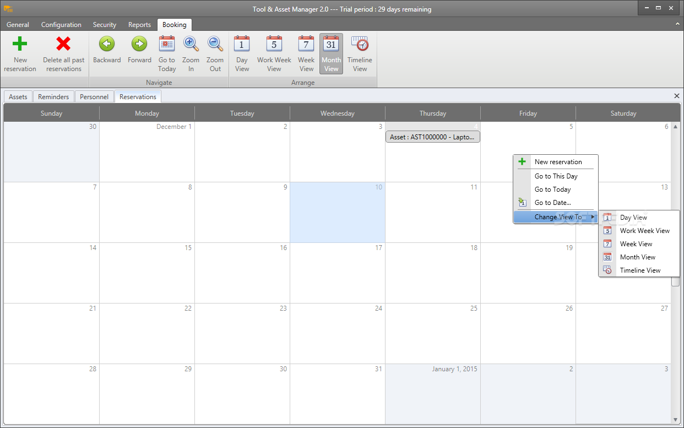This screenshot has height=428, width=684.
Task: Click the Tuesday column header
Action: point(242,113)
